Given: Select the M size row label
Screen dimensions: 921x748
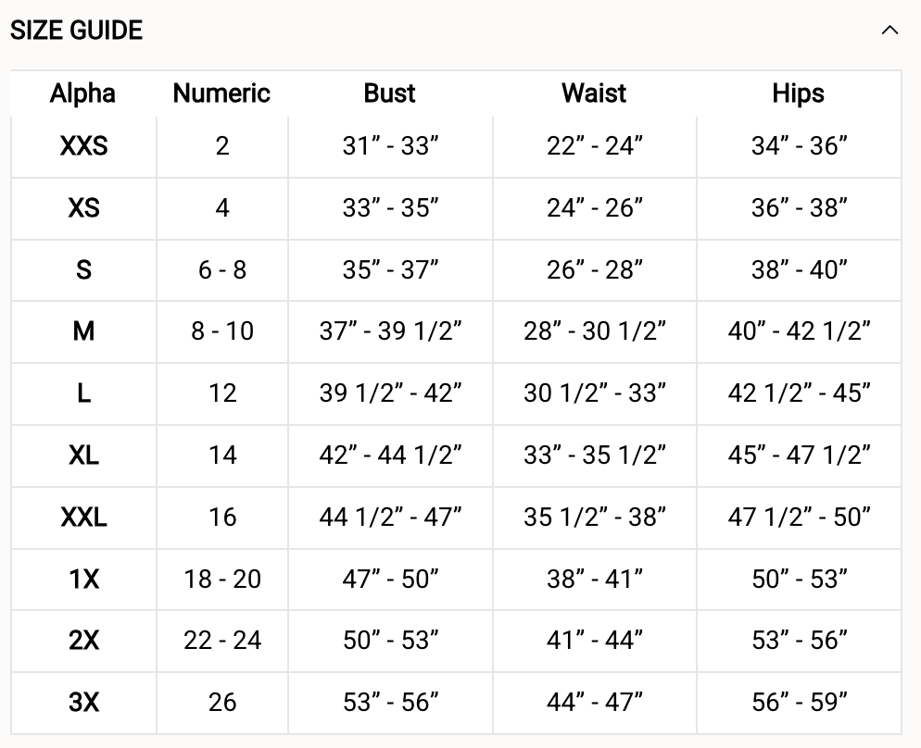Looking at the screenshot, I should (83, 331).
